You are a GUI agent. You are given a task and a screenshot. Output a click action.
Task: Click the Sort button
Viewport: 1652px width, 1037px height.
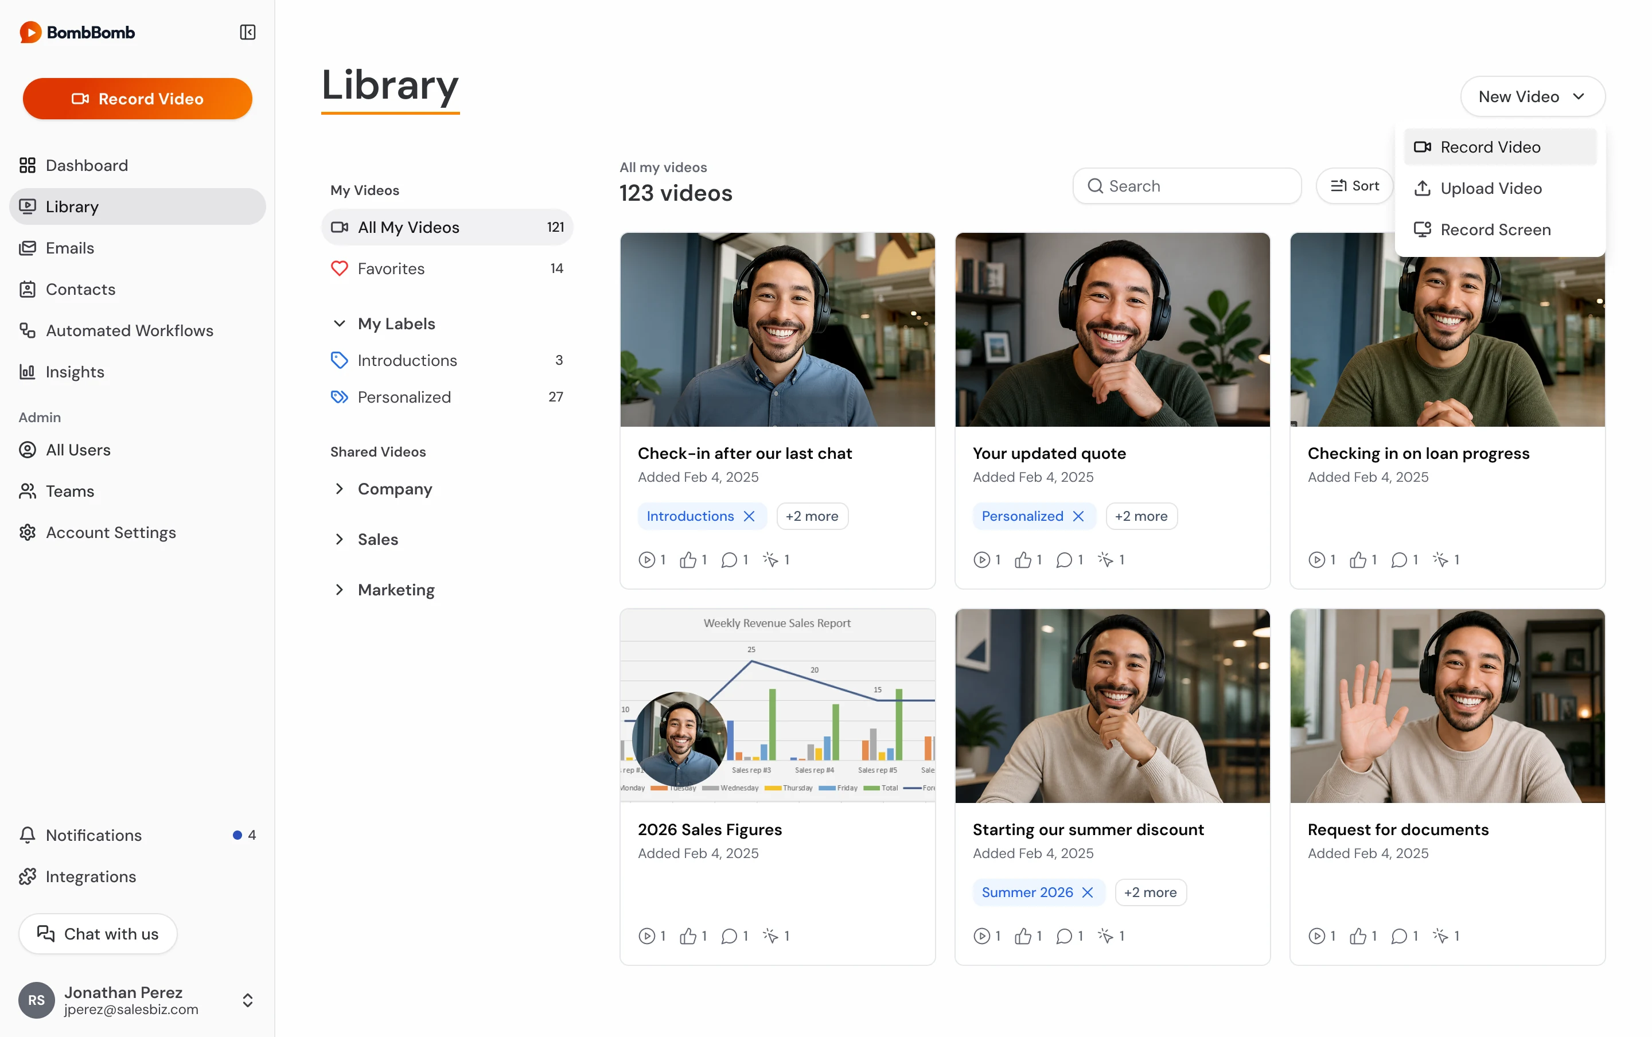point(1354,186)
